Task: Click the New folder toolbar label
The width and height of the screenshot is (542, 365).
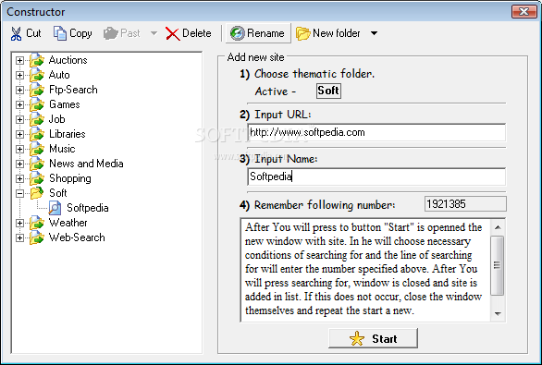Action: pos(337,33)
